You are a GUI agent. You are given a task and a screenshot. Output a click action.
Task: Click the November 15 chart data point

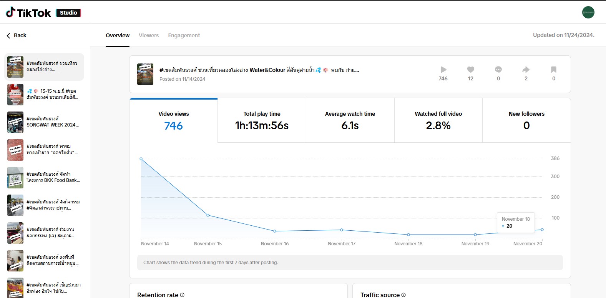pyautogui.click(x=208, y=215)
